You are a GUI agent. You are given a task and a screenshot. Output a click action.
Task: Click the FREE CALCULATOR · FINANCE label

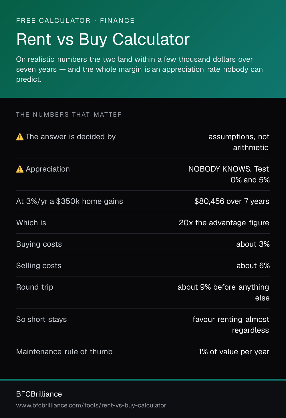click(75, 21)
